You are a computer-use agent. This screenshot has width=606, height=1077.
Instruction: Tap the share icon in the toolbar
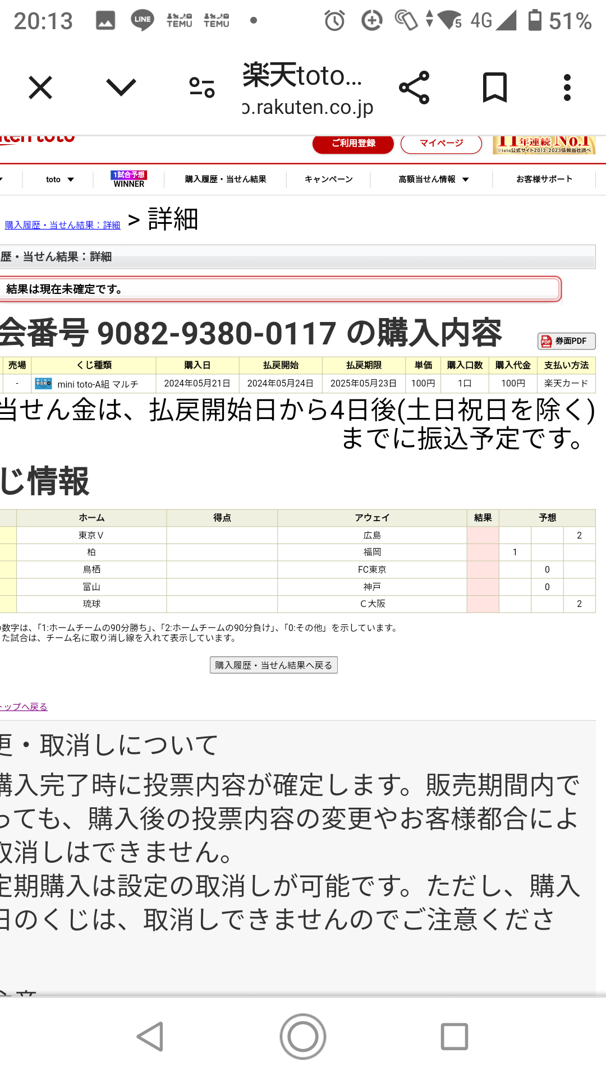click(x=414, y=88)
